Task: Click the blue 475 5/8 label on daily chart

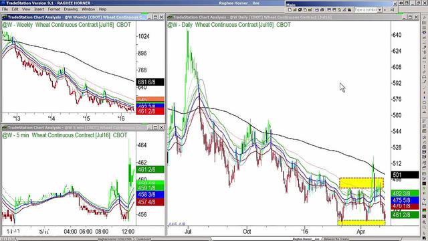Action: coord(405,200)
